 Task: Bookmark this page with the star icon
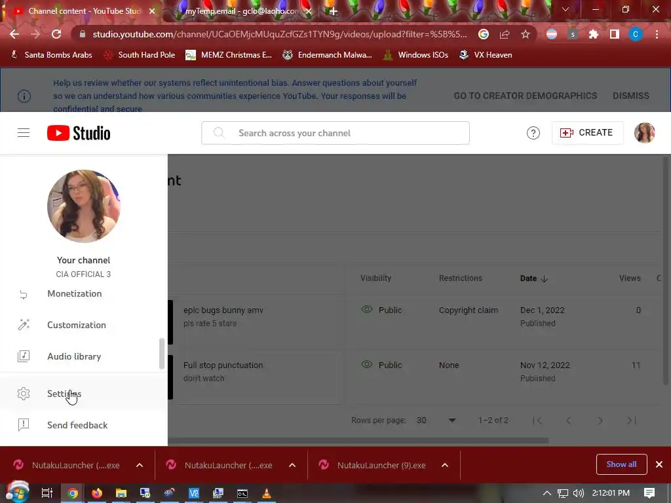[x=526, y=34]
